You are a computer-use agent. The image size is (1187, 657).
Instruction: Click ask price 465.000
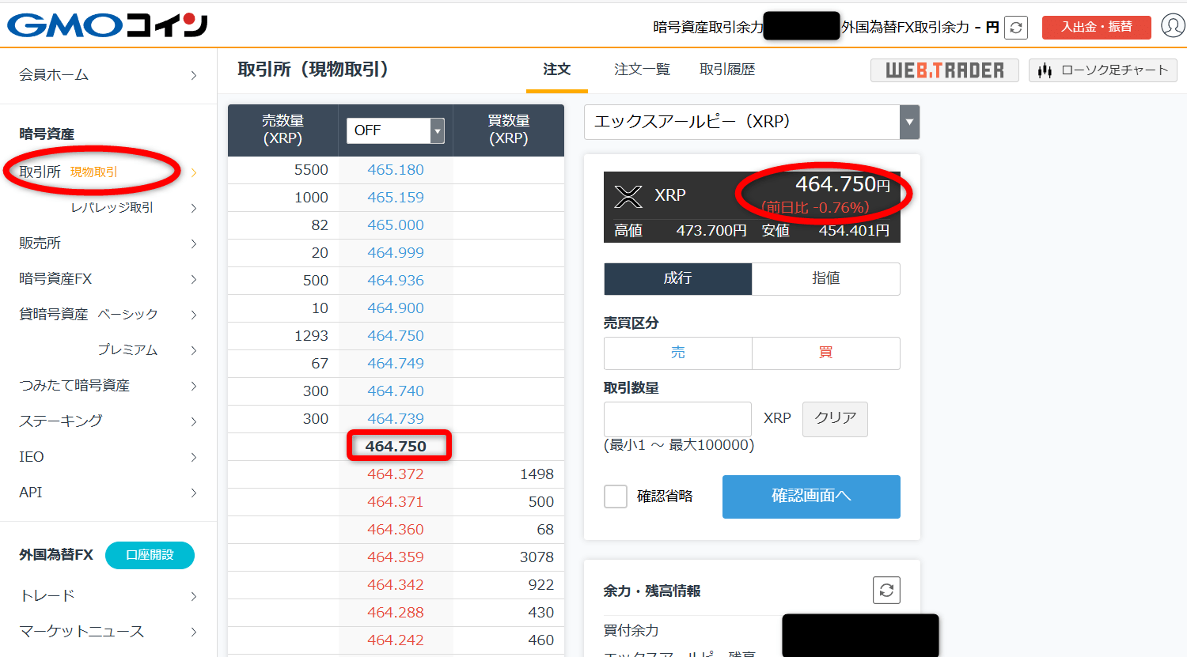396,225
